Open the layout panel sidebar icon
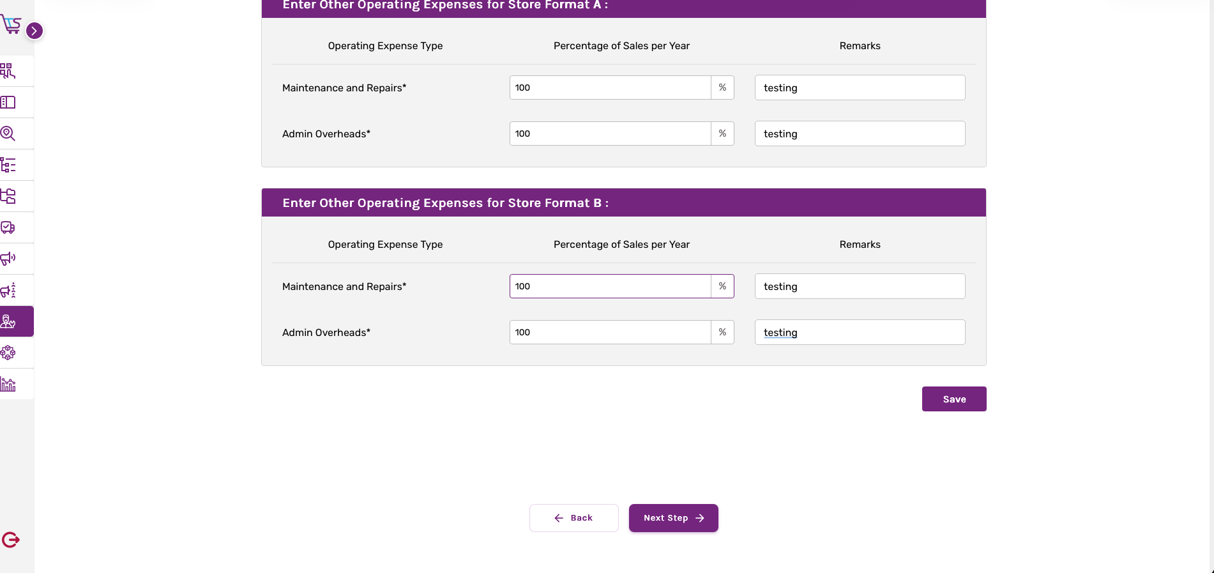This screenshot has height=573, width=1214. [8, 102]
